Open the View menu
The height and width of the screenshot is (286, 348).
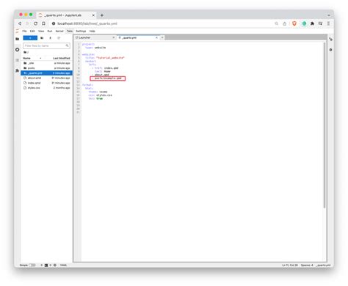click(41, 32)
